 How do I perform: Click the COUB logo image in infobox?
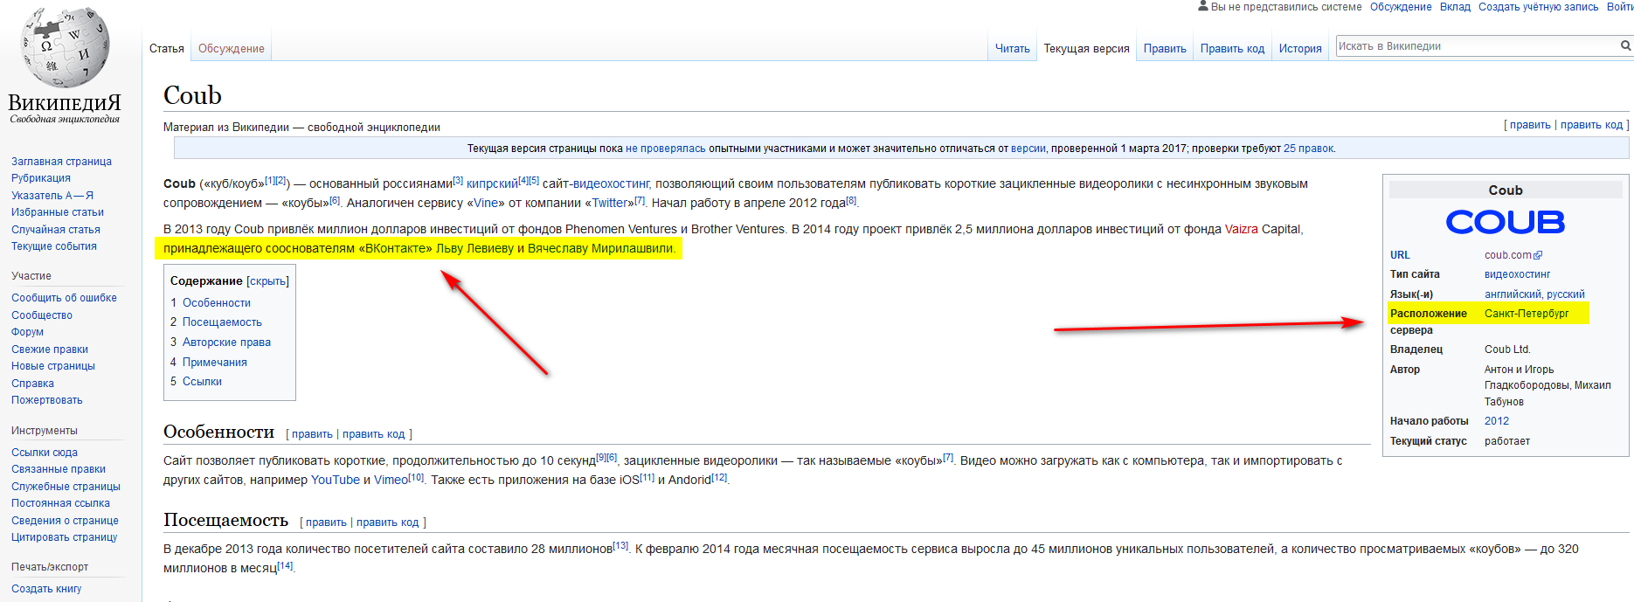[x=1505, y=222]
